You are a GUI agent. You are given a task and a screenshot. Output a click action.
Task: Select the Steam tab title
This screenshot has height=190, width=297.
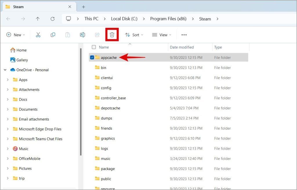(18, 7)
